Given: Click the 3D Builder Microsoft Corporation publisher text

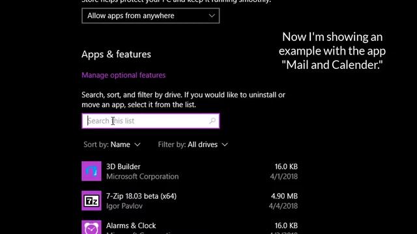Looking at the screenshot, I should coord(142,176).
